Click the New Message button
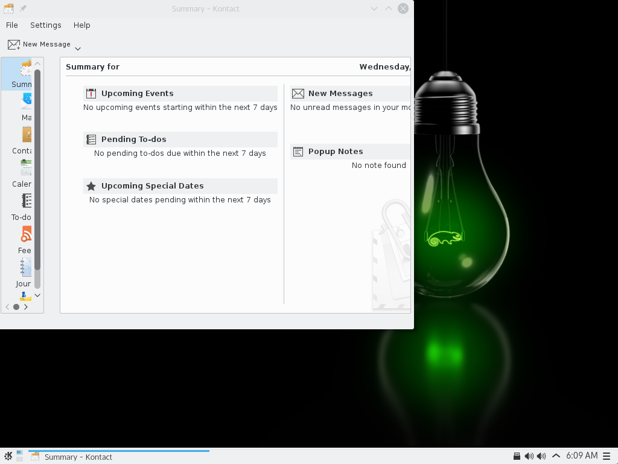Image resolution: width=618 pixels, height=464 pixels. (x=39, y=45)
